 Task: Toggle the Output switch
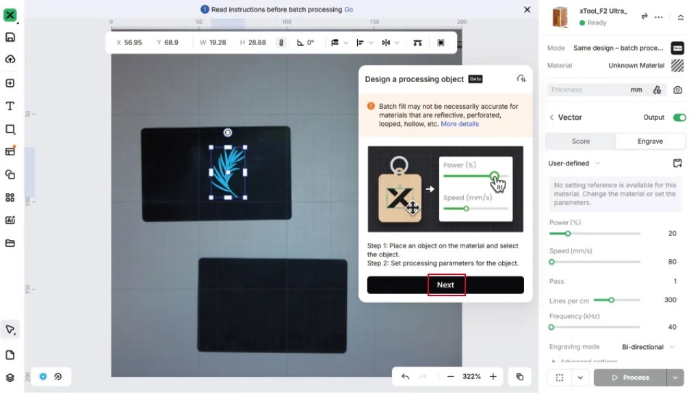(x=679, y=118)
